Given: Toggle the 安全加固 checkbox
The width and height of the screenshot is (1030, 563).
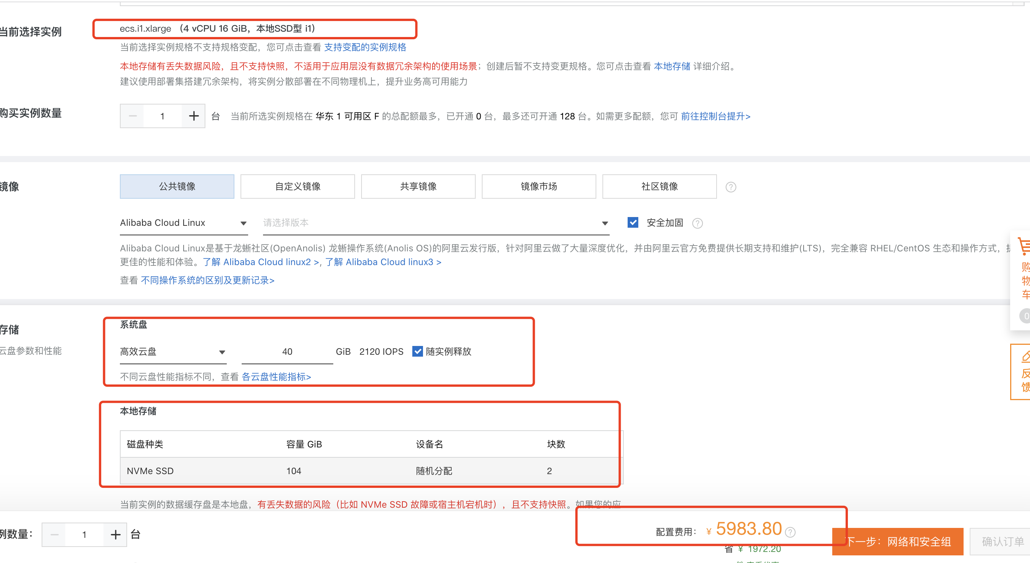Looking at the screenshot, I should pos(633,222).
